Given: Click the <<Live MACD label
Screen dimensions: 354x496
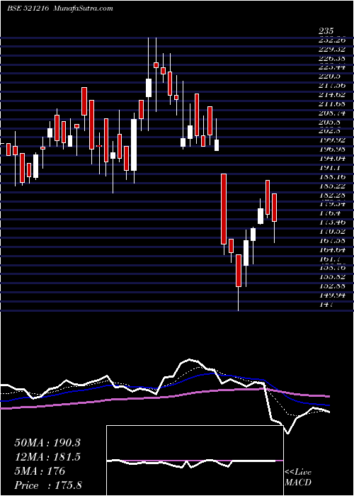Looking at the screenshot, I should [298, 478].
